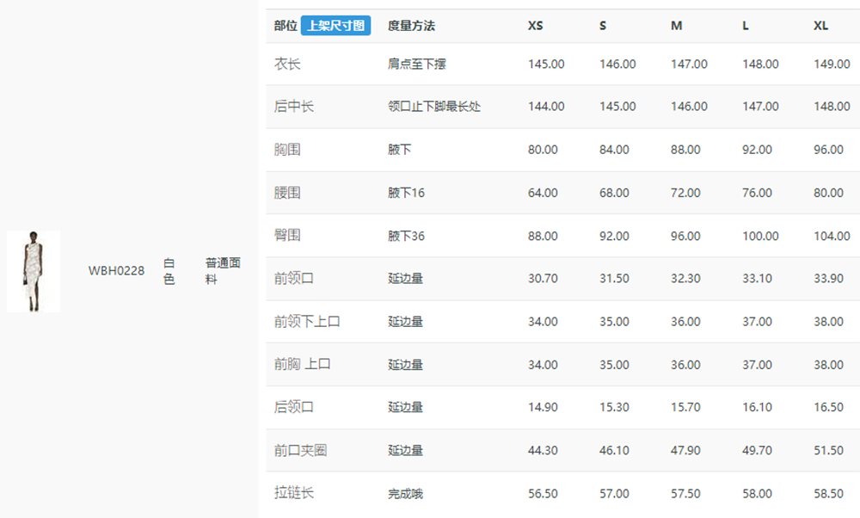Click the 肩点至下摆 measurement method
860x518 pixels.
(x=417, y=65)
